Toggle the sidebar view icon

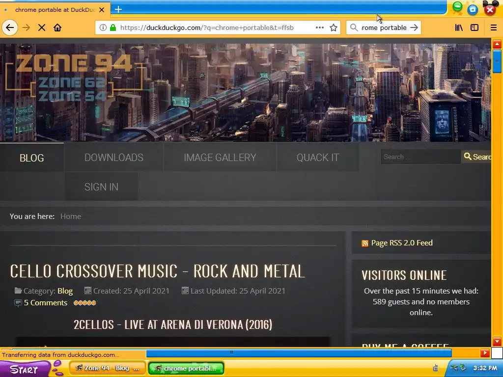point(475,27)
